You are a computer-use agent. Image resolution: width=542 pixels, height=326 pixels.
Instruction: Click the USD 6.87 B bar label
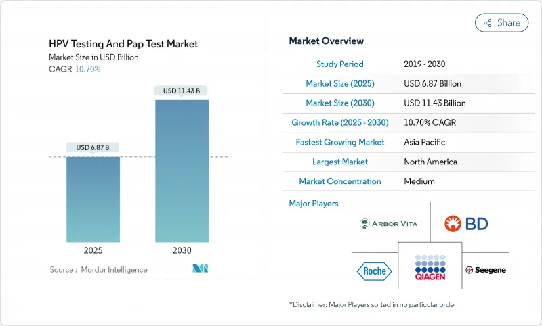coord(93,147)
